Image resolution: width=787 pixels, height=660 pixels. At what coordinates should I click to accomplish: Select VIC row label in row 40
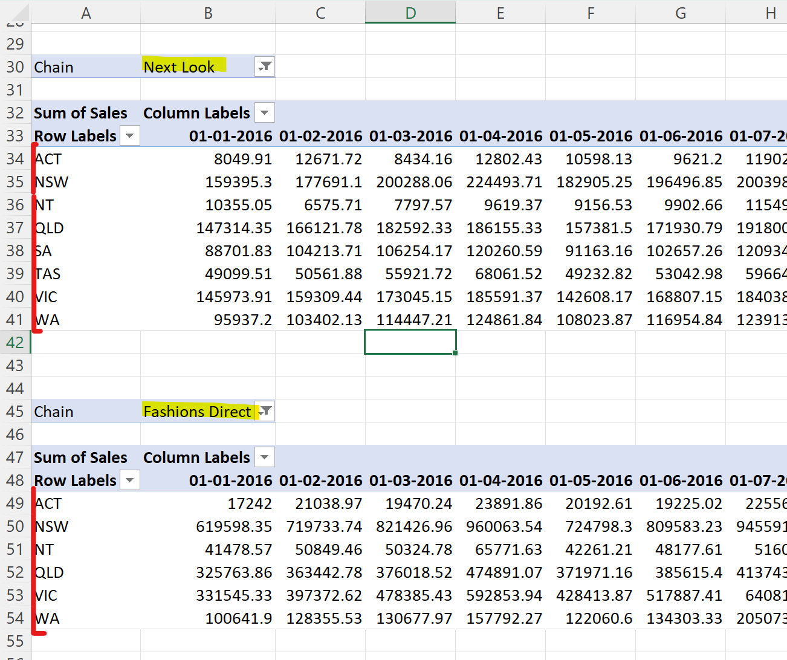[86, 296]
